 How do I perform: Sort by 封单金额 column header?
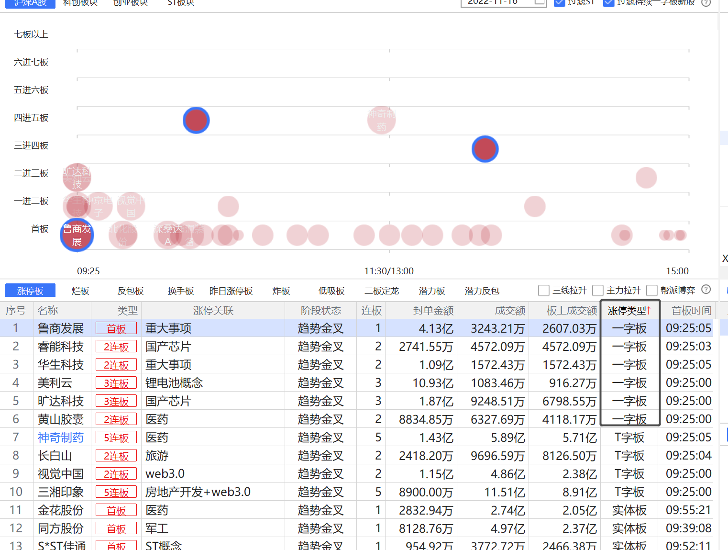(x=421, y=311)
